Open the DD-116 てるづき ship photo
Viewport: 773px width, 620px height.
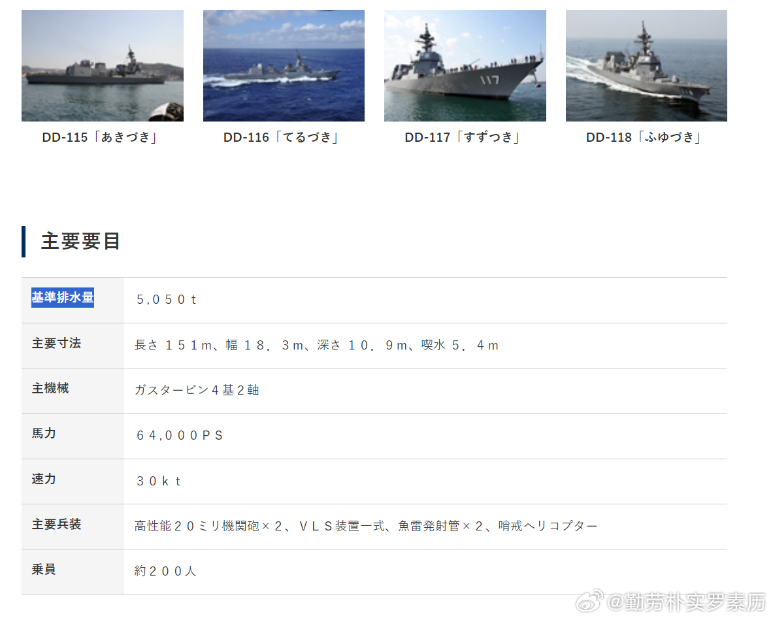click(284, 65)
